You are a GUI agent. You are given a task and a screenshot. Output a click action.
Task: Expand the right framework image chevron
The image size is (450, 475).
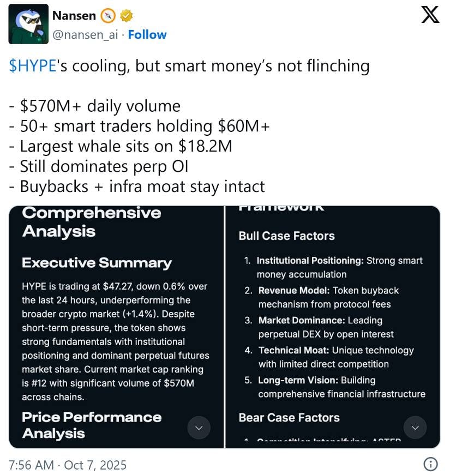click(415, 428)
